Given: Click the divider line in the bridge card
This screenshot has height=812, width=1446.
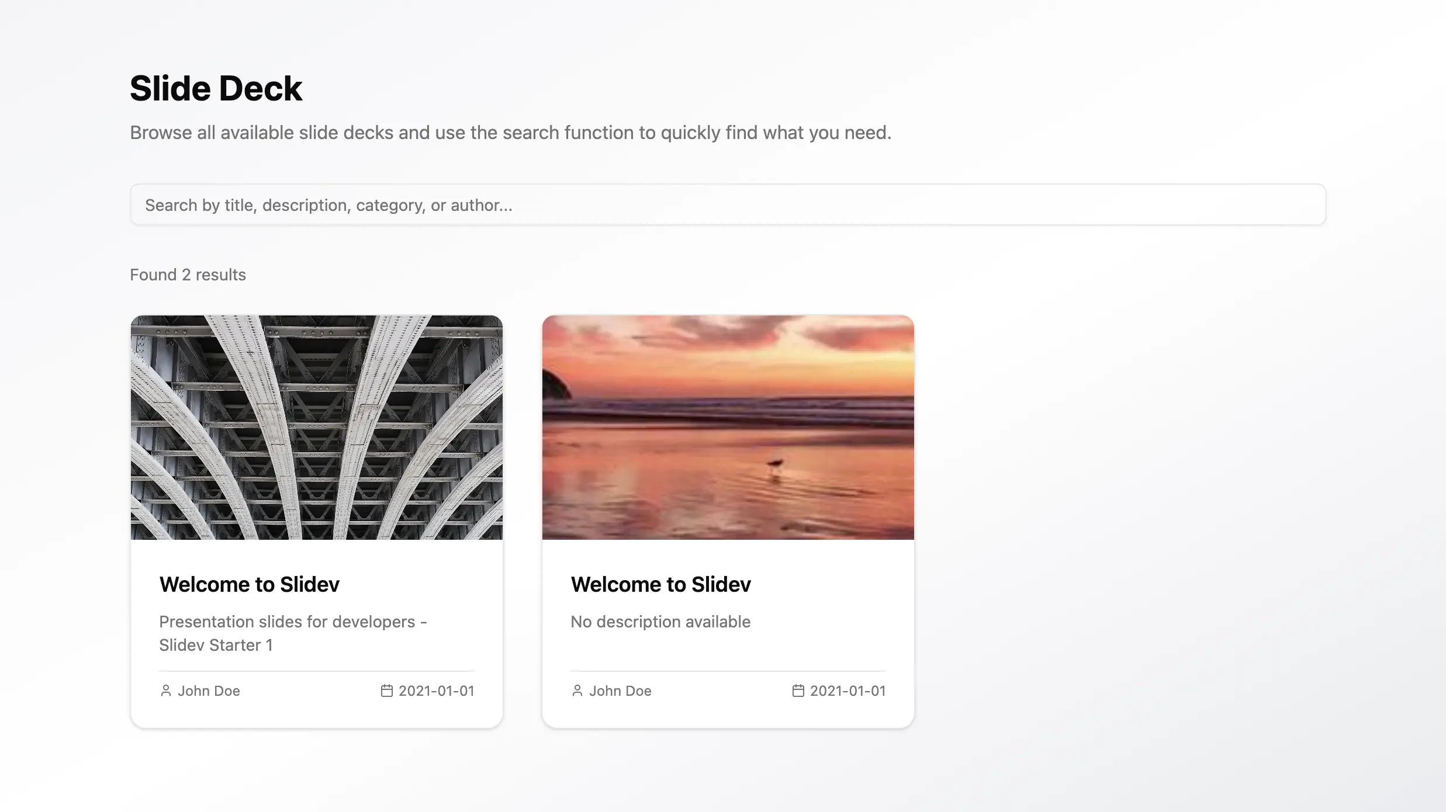Looking at the screenshot, I should [x=317, y=671].
